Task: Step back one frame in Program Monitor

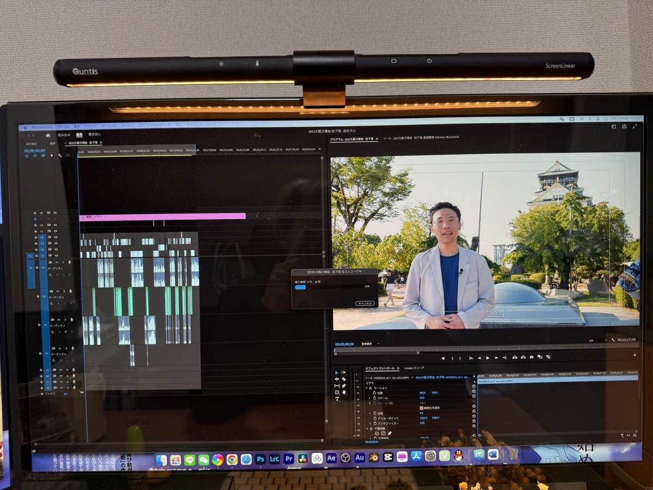Action: point(479,358)
